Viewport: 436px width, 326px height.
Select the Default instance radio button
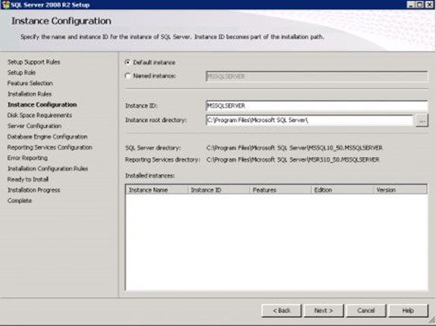(x=127, y=62)
